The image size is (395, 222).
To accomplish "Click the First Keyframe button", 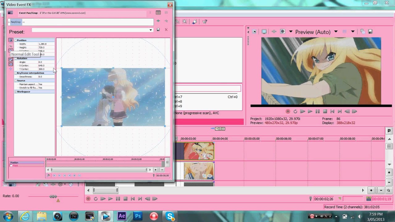I will (55, 175).
